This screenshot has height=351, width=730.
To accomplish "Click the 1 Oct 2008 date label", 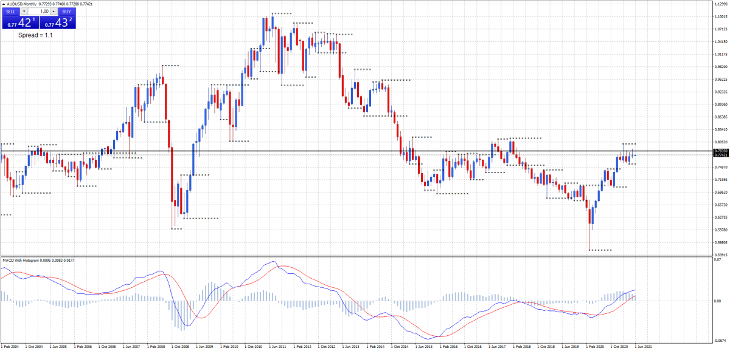I will 182,347.
